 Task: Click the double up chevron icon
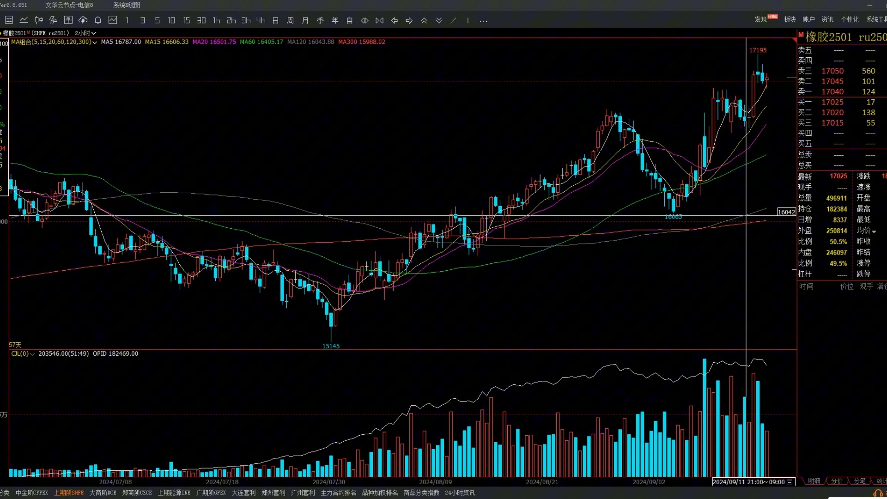coord(424,20)
